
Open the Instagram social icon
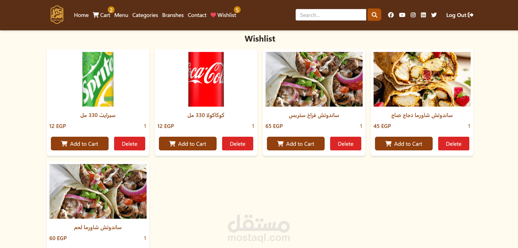pos(413,15)
